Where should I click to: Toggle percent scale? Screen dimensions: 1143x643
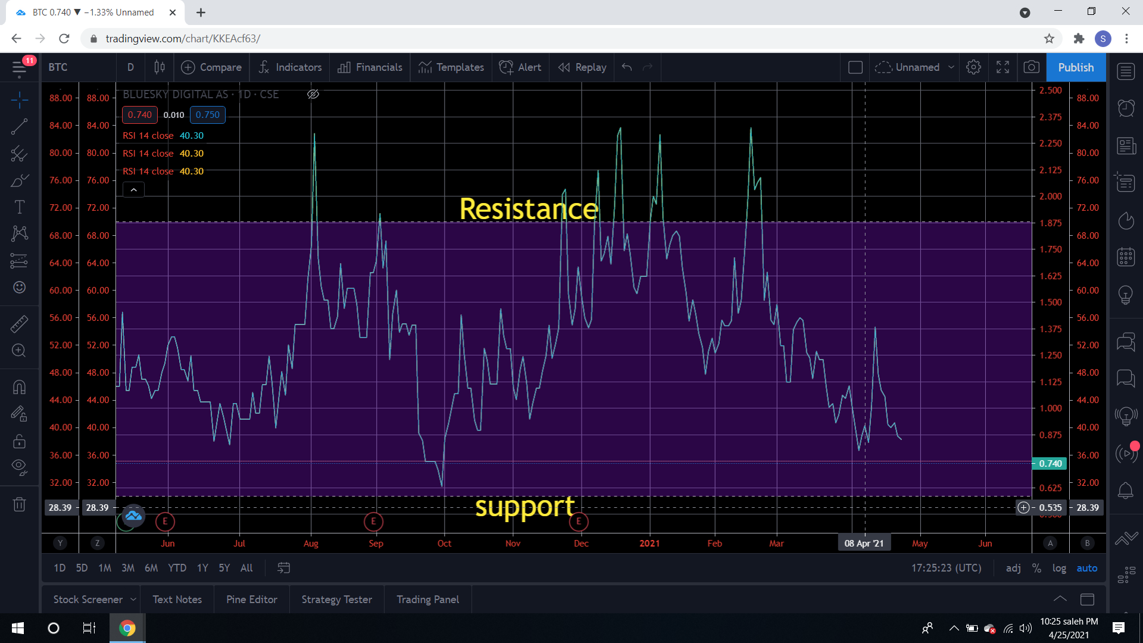coord(1036,568)
